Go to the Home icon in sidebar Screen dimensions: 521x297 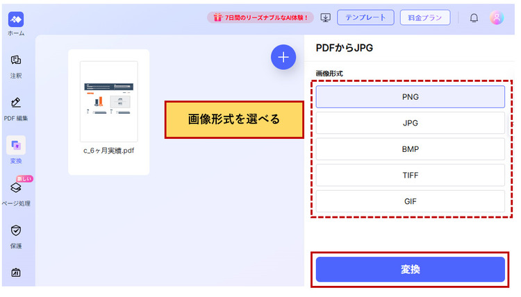(x=15, y=19)
